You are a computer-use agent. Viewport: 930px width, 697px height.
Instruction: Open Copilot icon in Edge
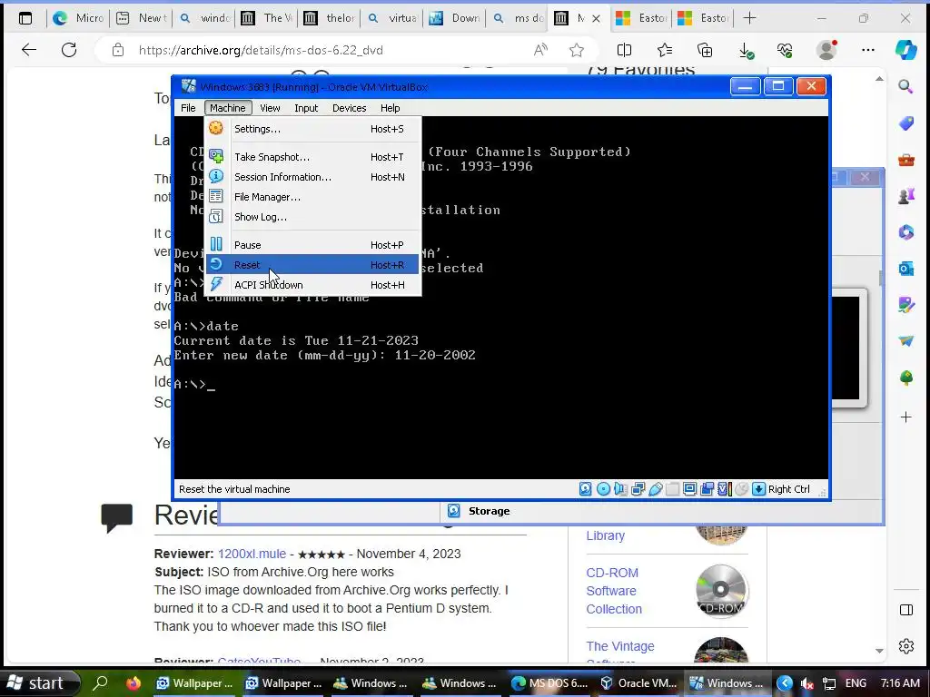(905, 50)
